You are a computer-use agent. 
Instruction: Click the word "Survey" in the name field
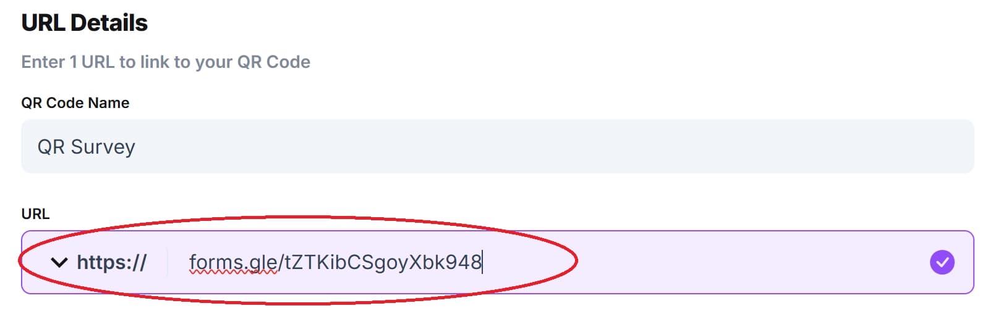pos(103,147)
